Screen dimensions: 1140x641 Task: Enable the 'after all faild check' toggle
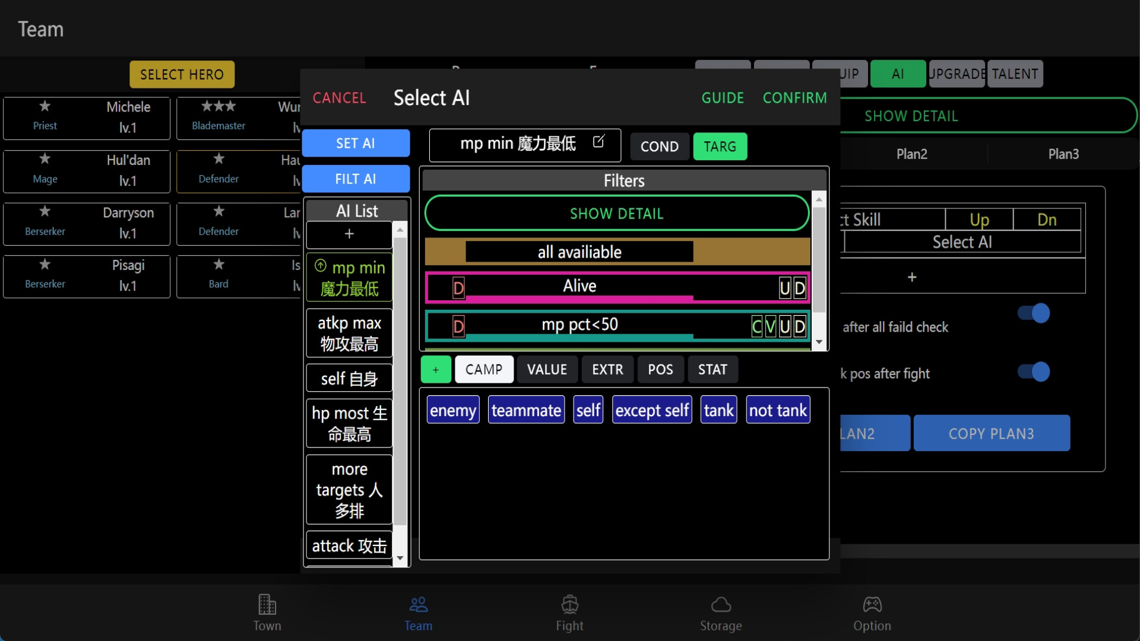1033,313
